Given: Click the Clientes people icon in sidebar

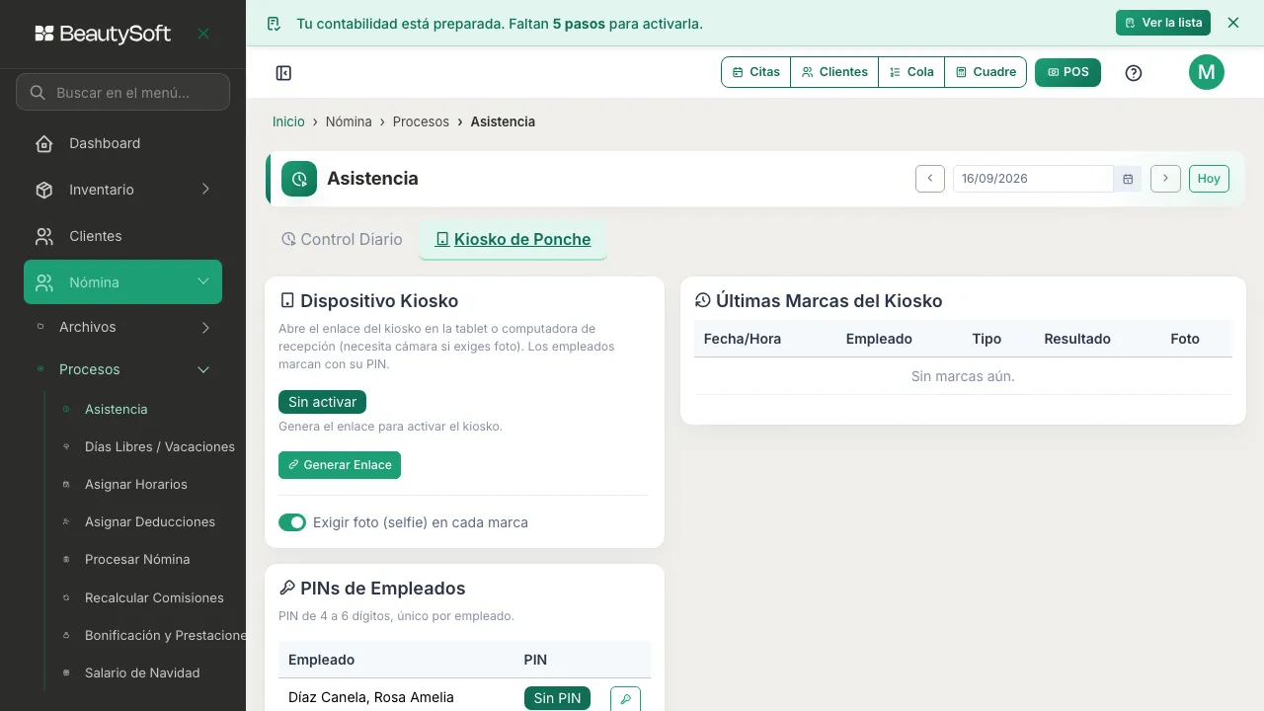Looking at the screenshot, I should click(x=44, y=236).
